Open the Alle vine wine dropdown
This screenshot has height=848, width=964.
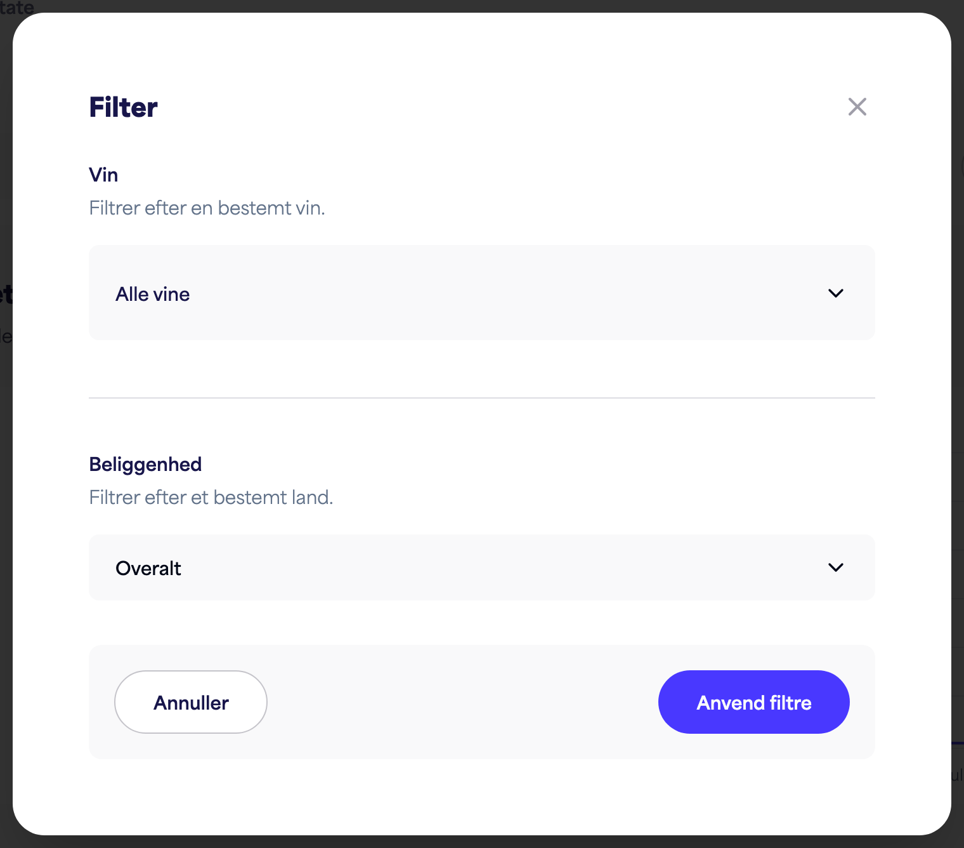482,293
